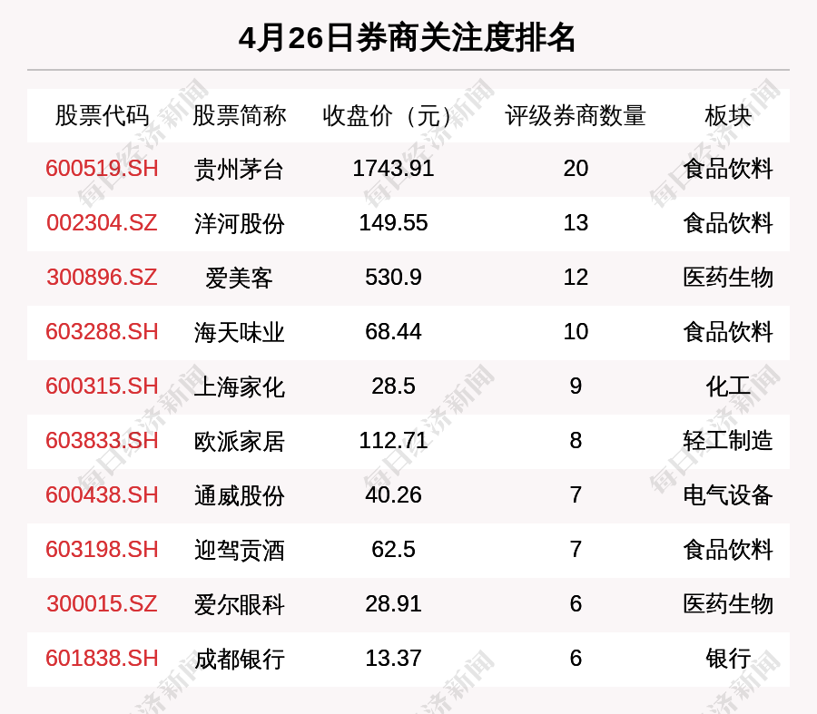Select broker count 6 for 爱尔眼科
This screenshot has height=714, width=817.
coord(576,604)
